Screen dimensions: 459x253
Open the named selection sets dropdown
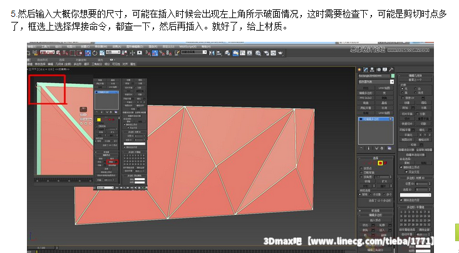click(x=193, y=52)
